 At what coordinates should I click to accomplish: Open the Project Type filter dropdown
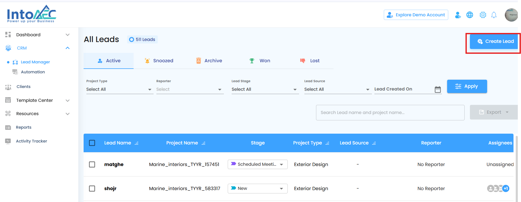[x=119, y=89]
